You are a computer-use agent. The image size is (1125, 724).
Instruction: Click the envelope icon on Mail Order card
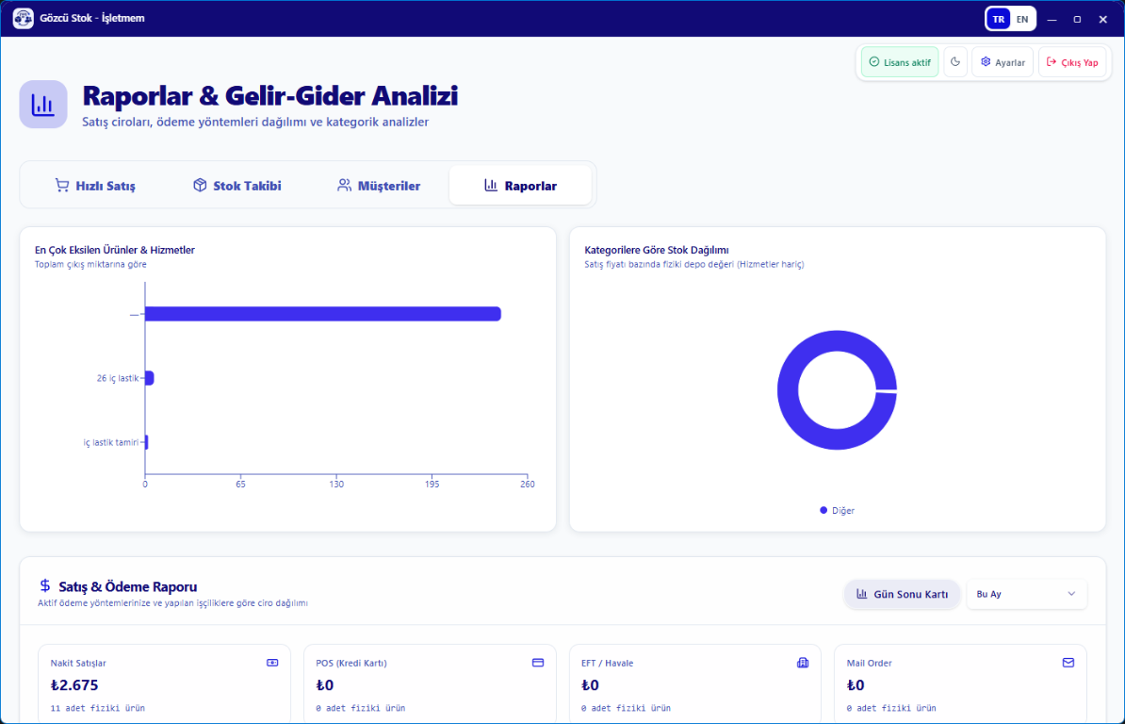[x=1068, y=663]
